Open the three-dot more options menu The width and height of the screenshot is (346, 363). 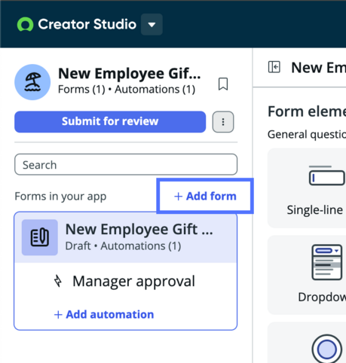[x=223, y=122]
